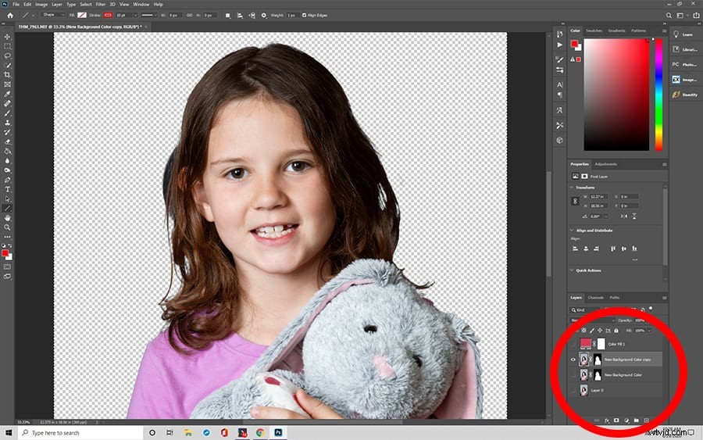
Task: Collapse the Quick Actions section
Action: (572, 270)
